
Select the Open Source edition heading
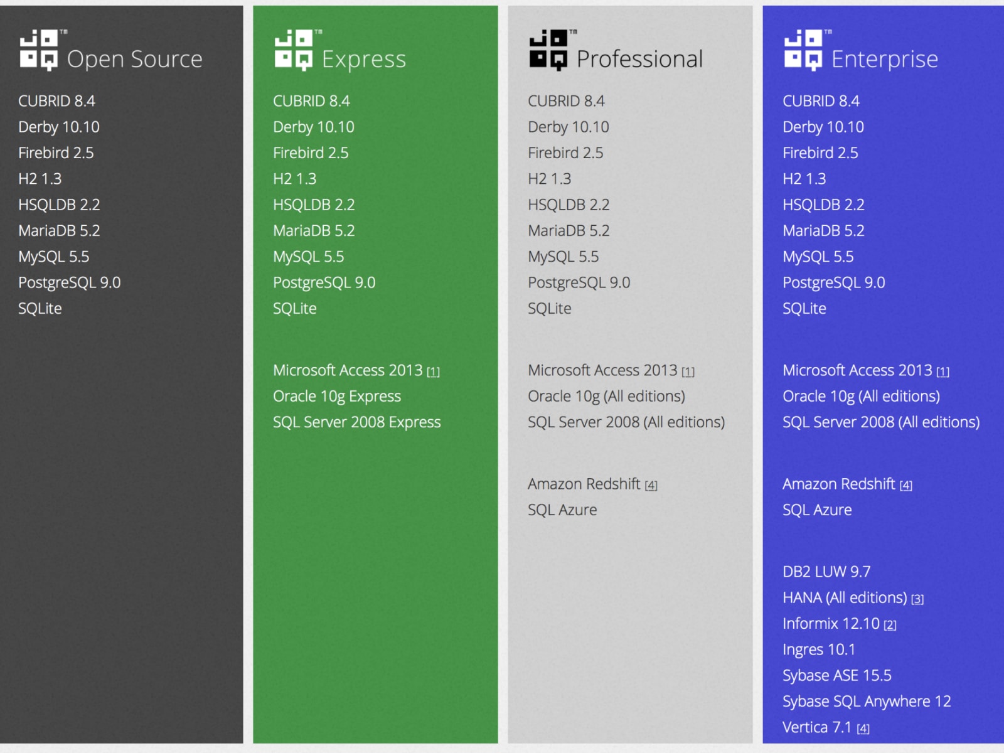pos(135,60)
